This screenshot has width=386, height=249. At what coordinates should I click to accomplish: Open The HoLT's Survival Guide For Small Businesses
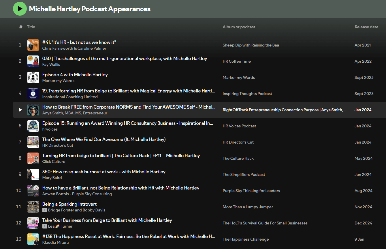point(265,223)
